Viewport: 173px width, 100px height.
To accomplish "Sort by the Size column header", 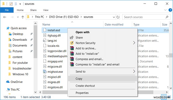I will (164, 25).
